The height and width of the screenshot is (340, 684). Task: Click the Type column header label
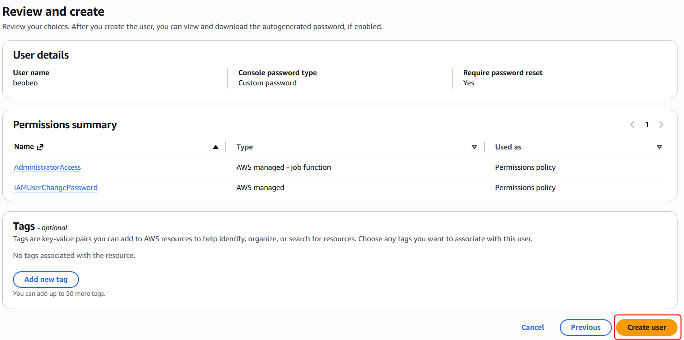pos(244,147)
